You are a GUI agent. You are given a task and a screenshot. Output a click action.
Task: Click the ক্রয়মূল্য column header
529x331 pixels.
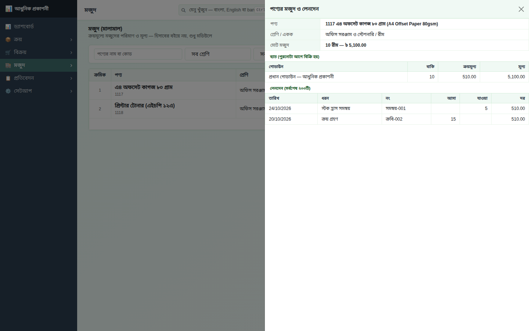coord(459,67)
